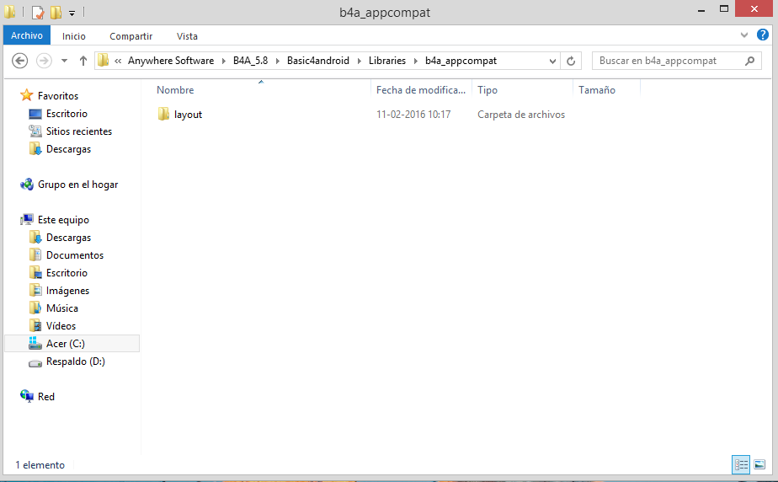The width and height of the screenshot is (778, 482).
Task: Select the Acer (C:) drive
Action: 72,344
